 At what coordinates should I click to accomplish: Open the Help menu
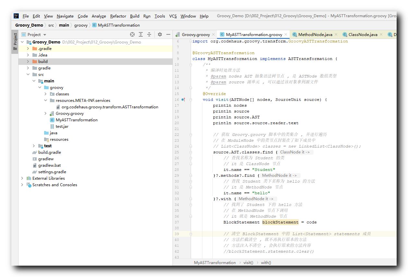tap(204, 16)
